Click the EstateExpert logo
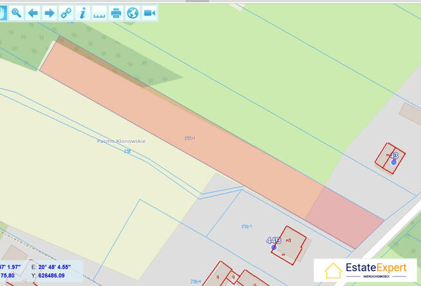The width and height of the screenshot is (421, 286). [365, 270]
